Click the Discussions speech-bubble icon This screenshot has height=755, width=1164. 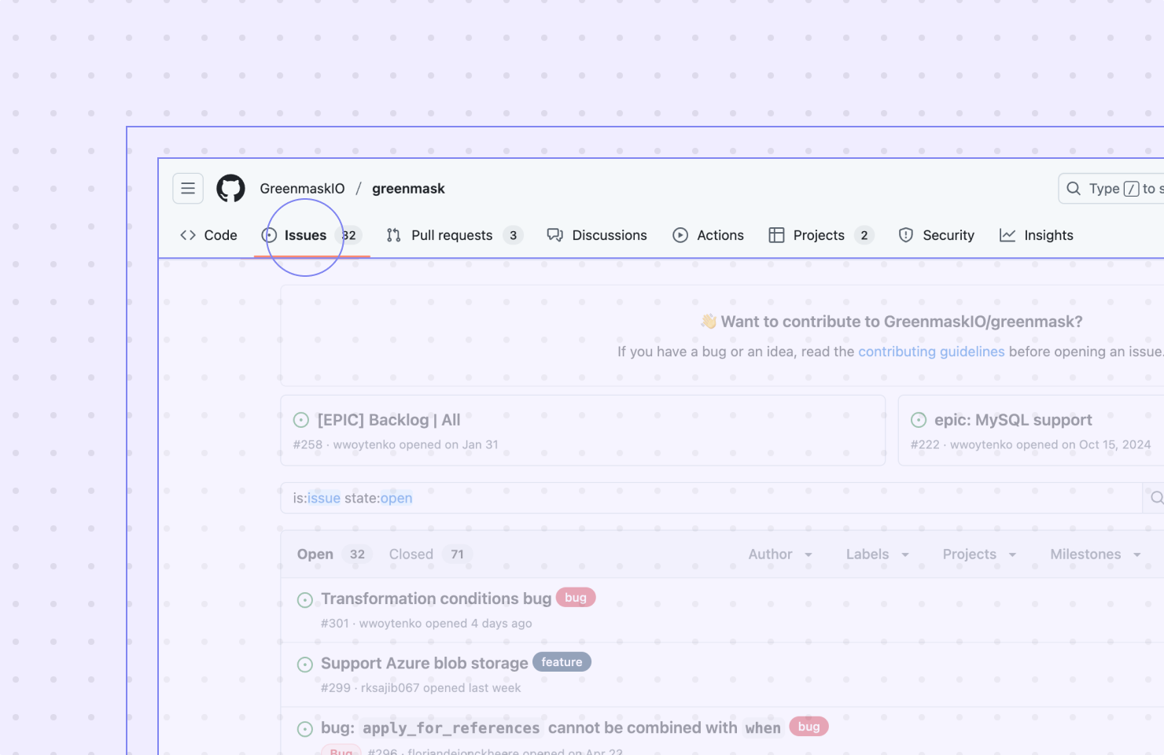coord(555,235)
